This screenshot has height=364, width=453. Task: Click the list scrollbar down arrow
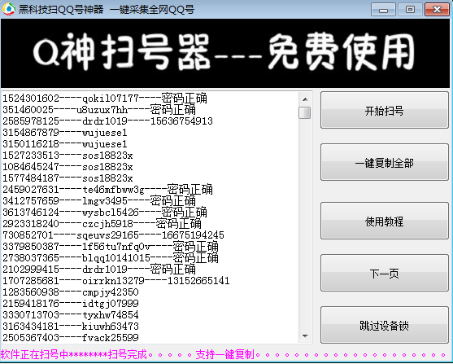(305, 336)
